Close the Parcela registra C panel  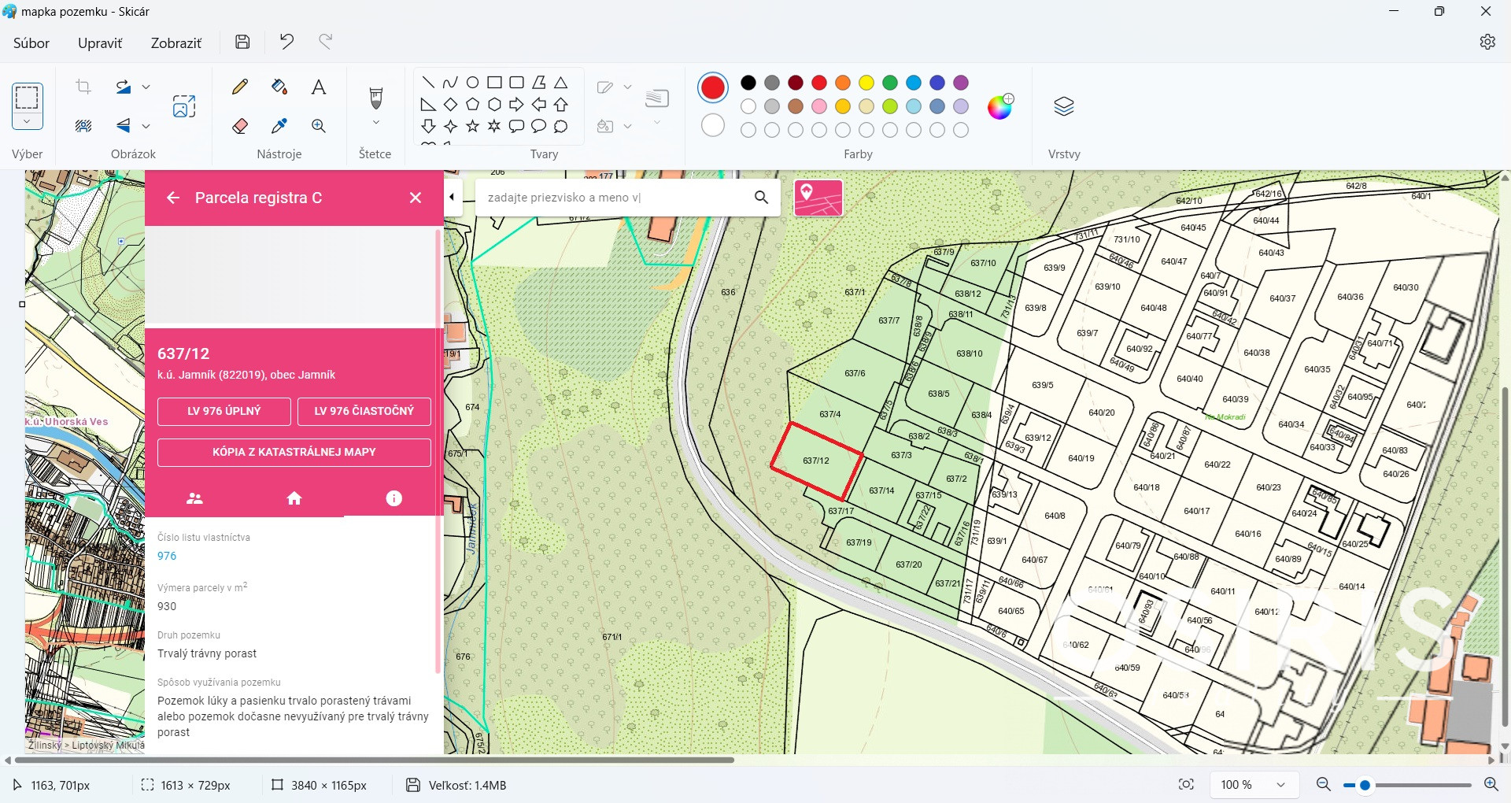tap(416, 198)
